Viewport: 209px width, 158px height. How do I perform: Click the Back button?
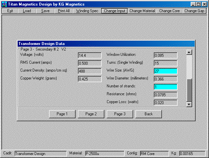[x=148, y=114]
